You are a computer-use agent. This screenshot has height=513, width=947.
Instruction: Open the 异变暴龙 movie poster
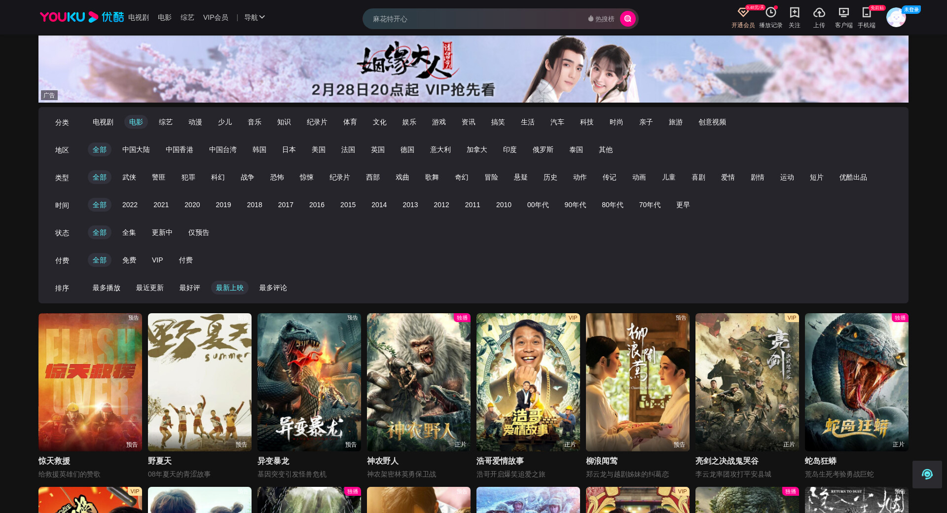[x=309, y=382]
